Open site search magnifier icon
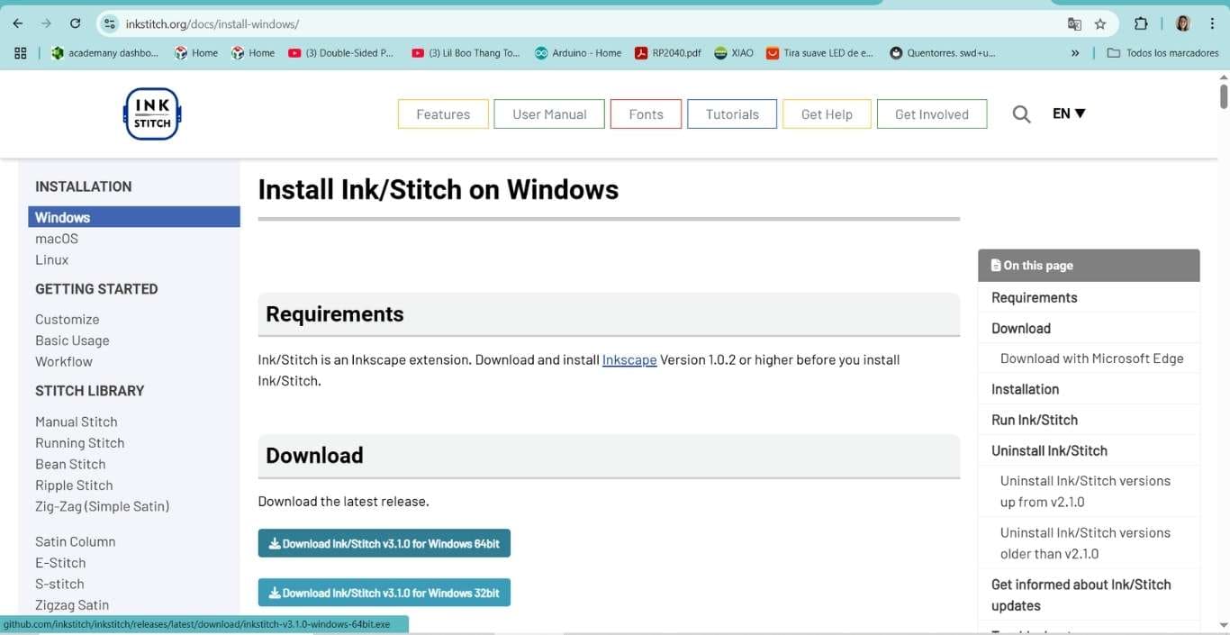Screen dimensions: 1230x635 pos(1021,114)
